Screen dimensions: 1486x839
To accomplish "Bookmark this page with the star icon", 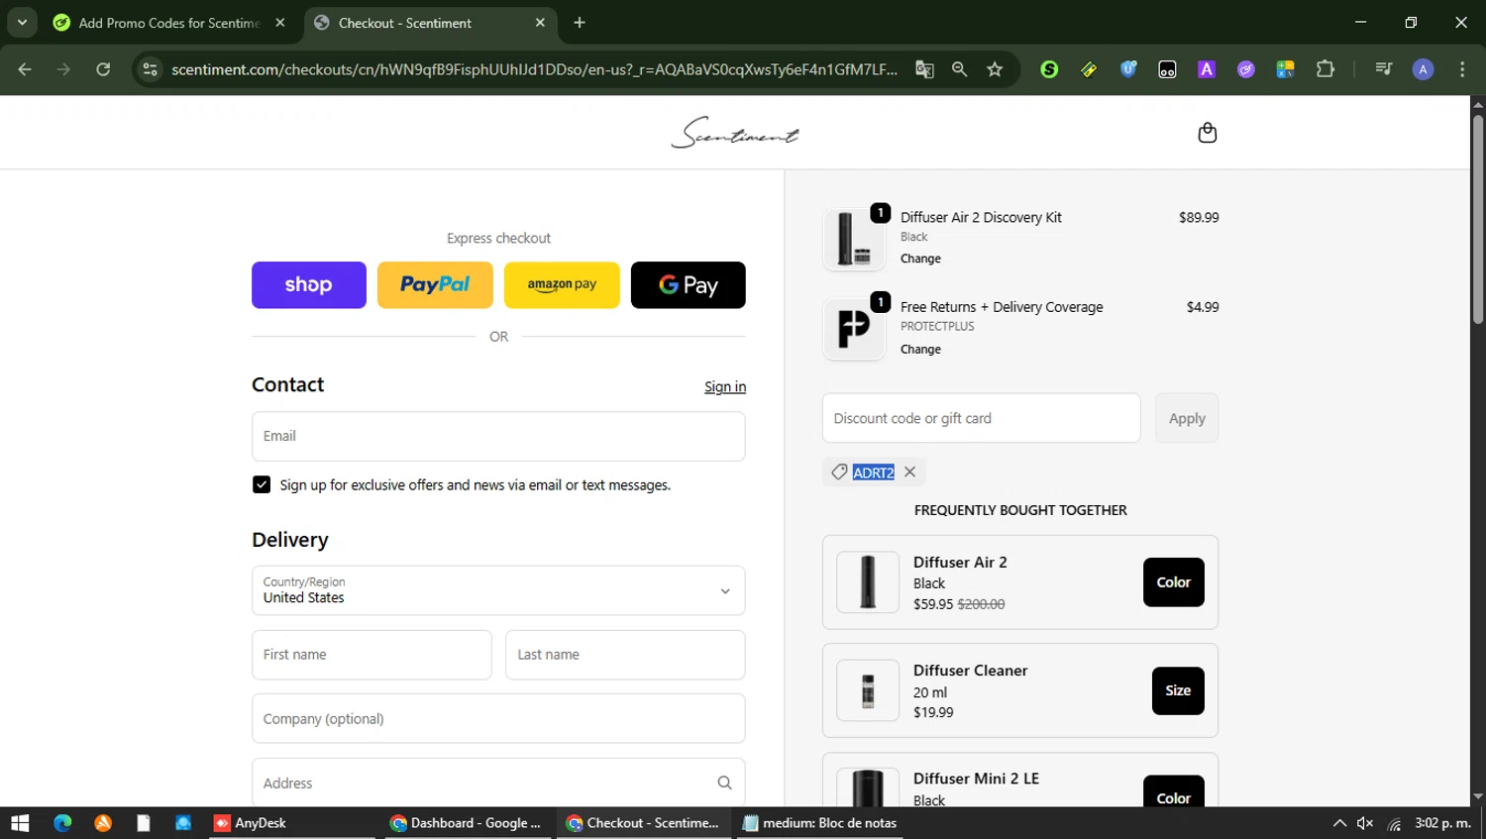I will pyautogui.click(x=995, y=69).
